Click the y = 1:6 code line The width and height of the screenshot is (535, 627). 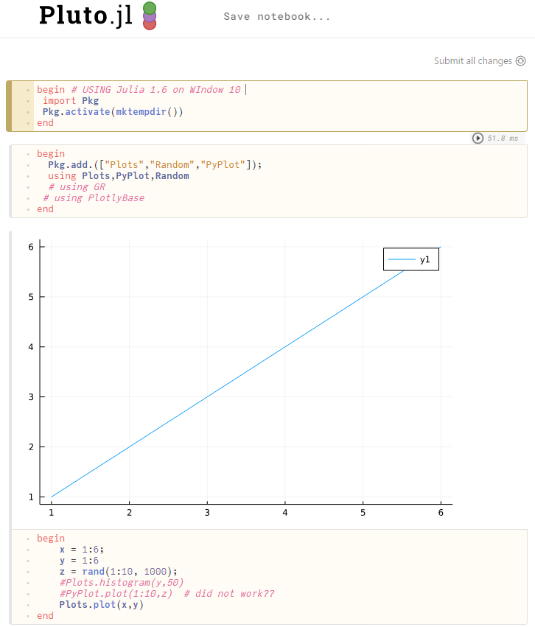point(79,561)
